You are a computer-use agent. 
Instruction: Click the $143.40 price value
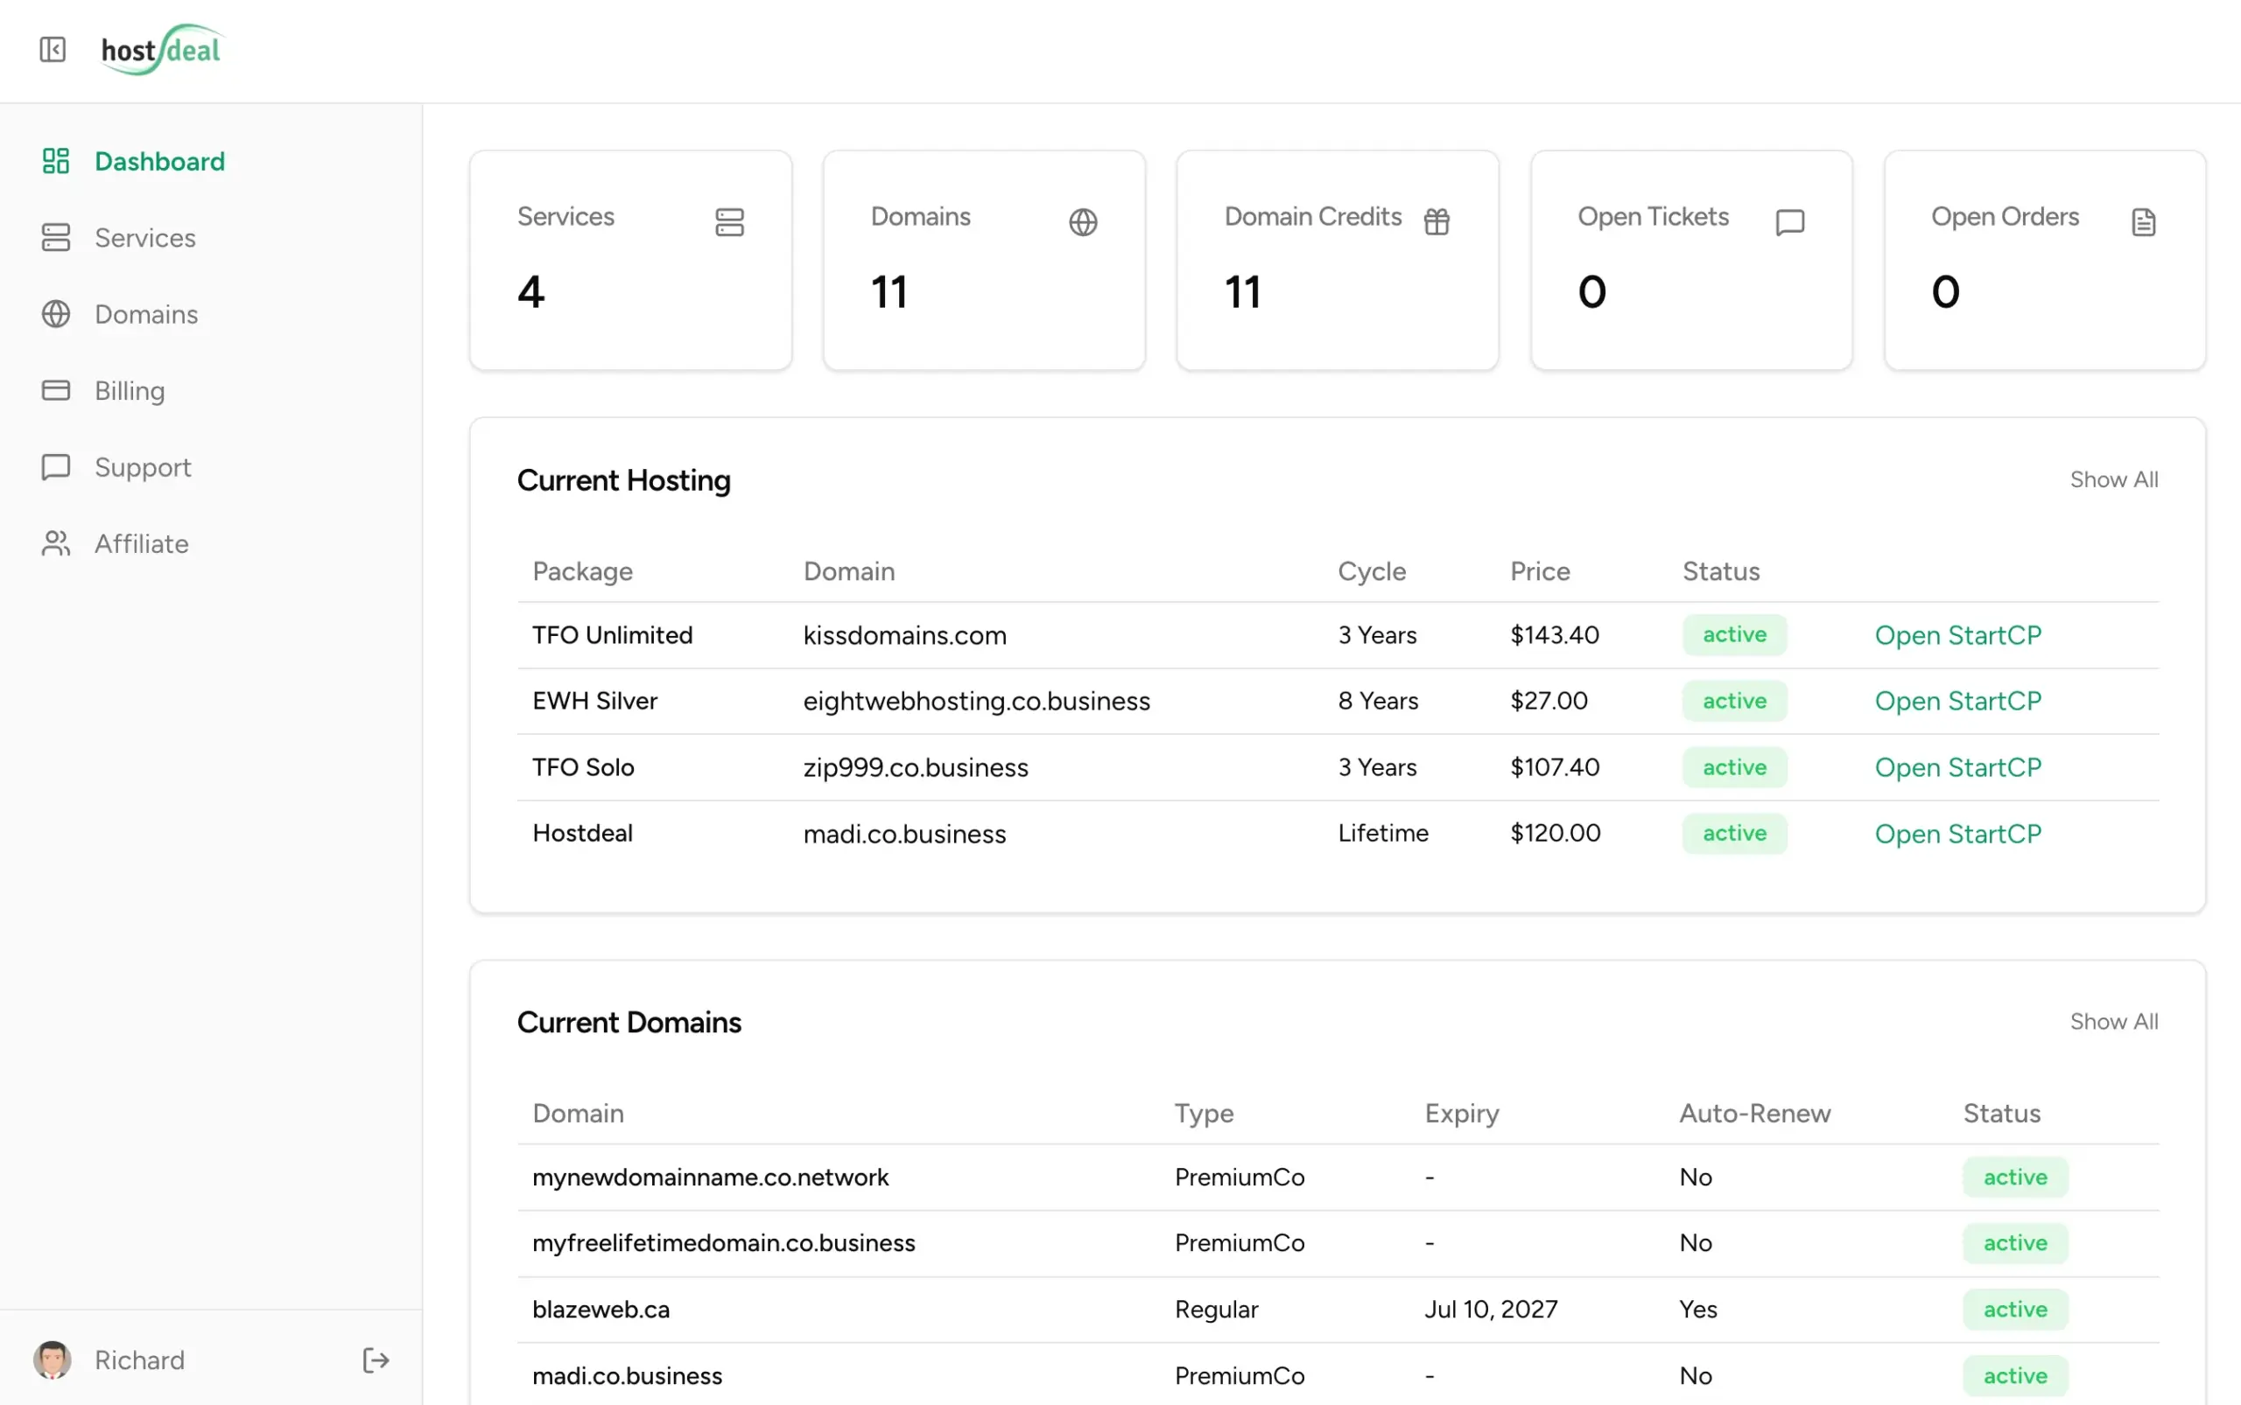tap(1554, 634)
